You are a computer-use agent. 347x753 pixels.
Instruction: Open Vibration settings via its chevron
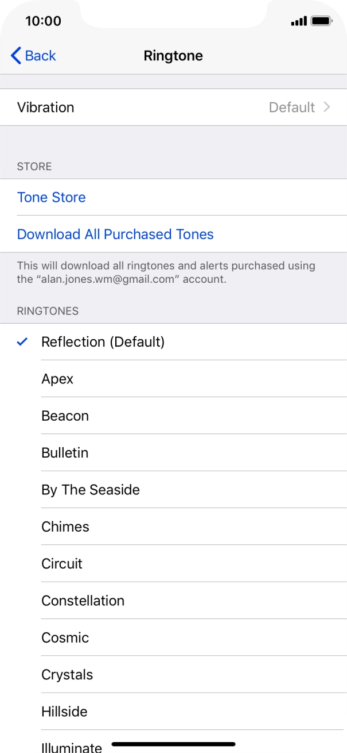327,107
